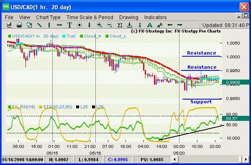
Task: Click the lower Resistance label near 0.9950
Action: [x=202, y=67]
